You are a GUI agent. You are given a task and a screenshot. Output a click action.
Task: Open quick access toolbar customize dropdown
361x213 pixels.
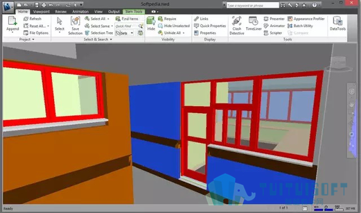pos(81,5)
